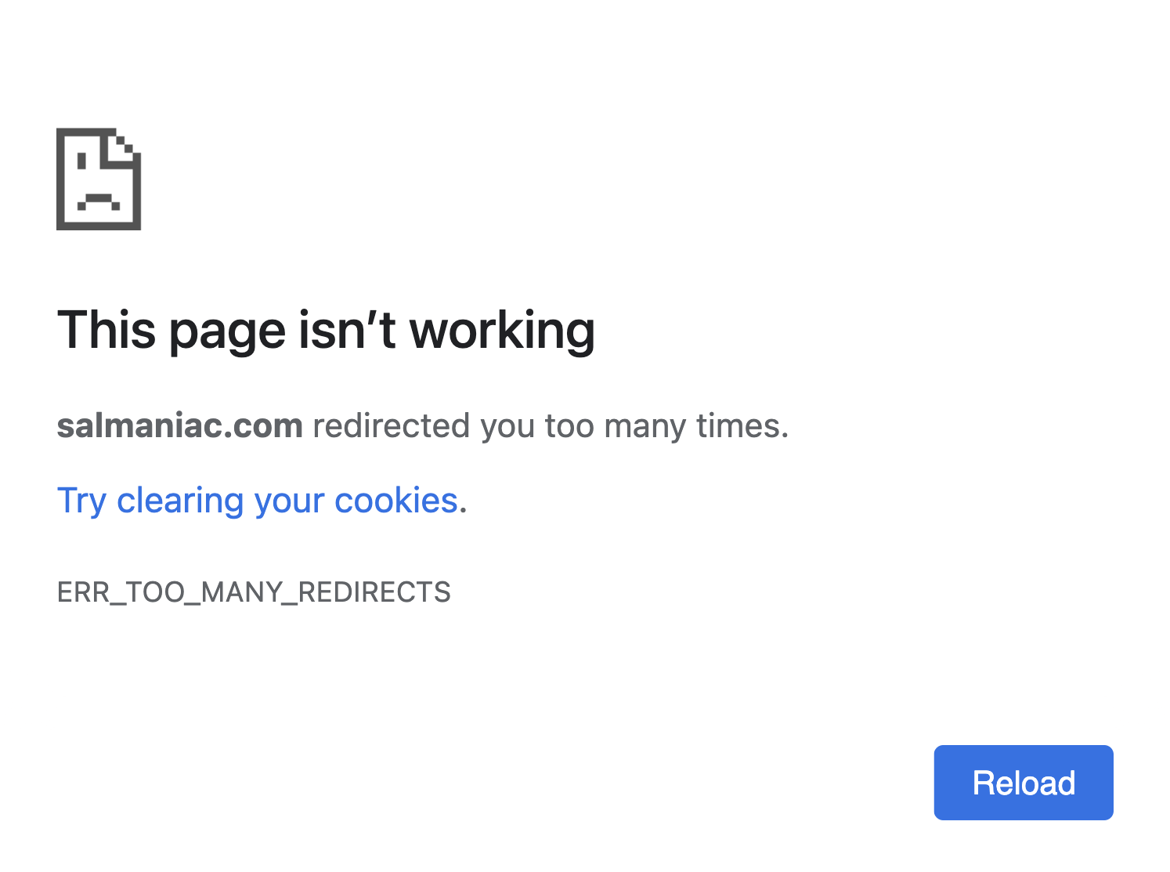The width and height of the screenshot is (1170, 872).
Task: Select the folded corner of the page icon
Action: click(x=125, y=145)
